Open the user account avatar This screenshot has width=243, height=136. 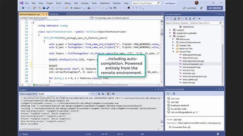pos(197,3)
